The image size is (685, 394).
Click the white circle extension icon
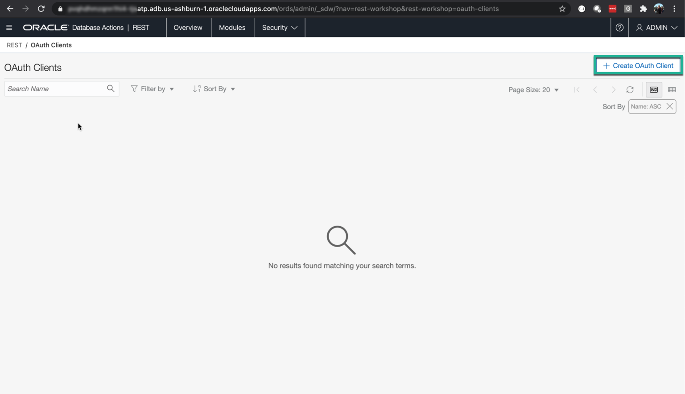click(582, 8)
